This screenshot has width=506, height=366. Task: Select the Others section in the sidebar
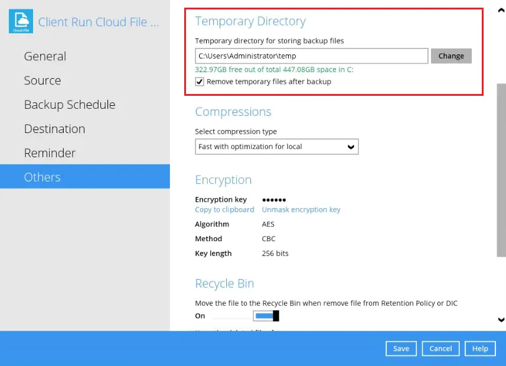click(42, 177)
